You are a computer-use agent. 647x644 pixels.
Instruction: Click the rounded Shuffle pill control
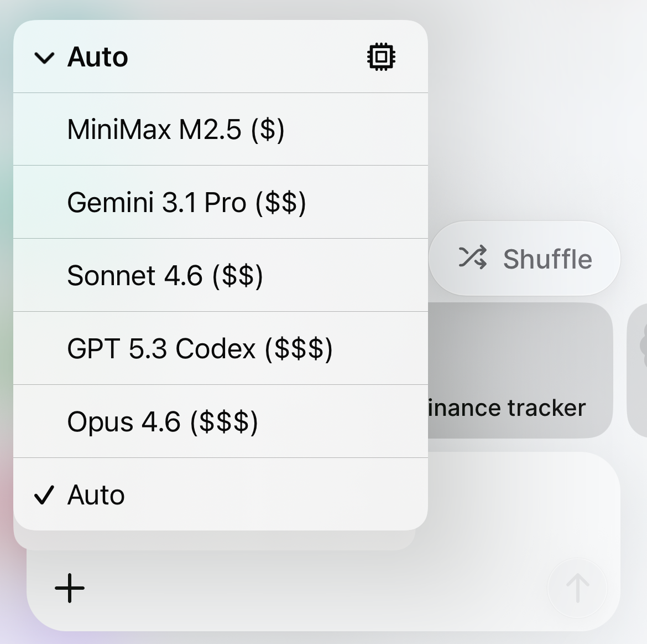click(x=525, y=258)
